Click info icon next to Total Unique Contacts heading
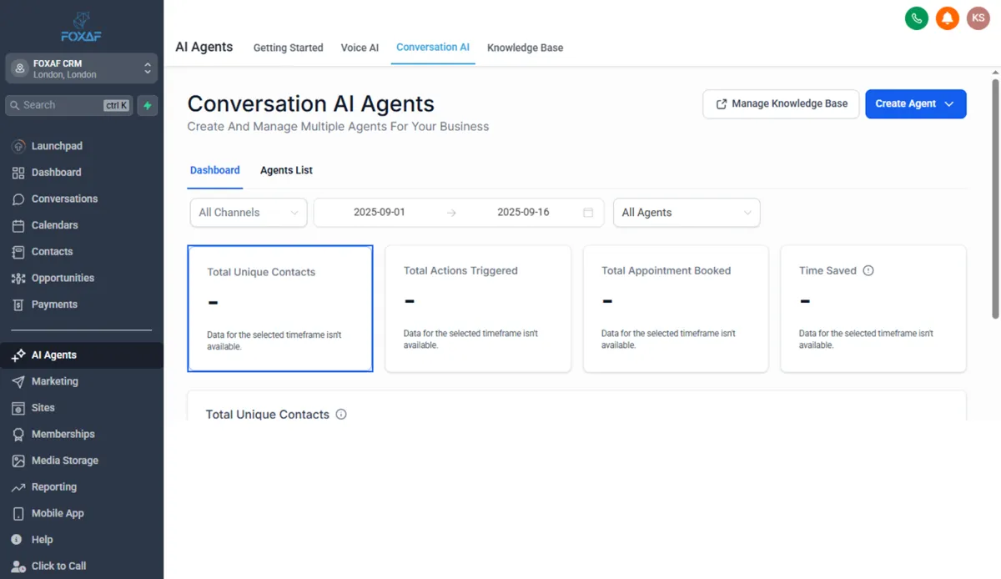Image resolution: width=1001 pixels, height=579 pixels. (x=341, y=414)
